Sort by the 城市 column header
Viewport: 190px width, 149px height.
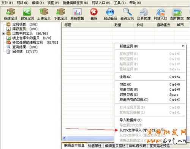pyautogui.click(x=182, y=25)
